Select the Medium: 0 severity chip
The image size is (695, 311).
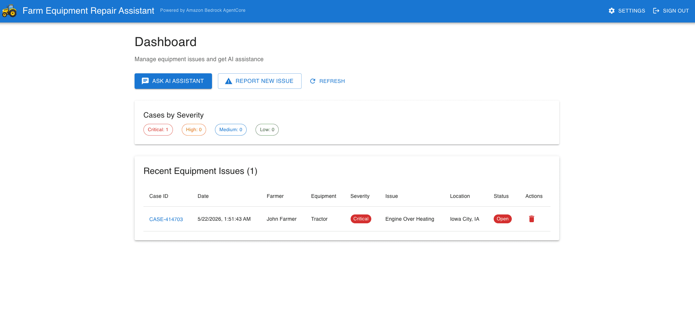[x=231, y=130]
